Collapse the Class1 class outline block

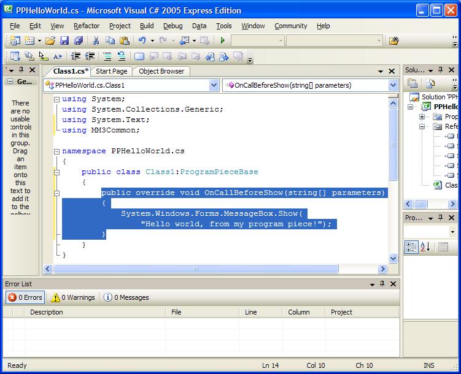tap(56, 172)
